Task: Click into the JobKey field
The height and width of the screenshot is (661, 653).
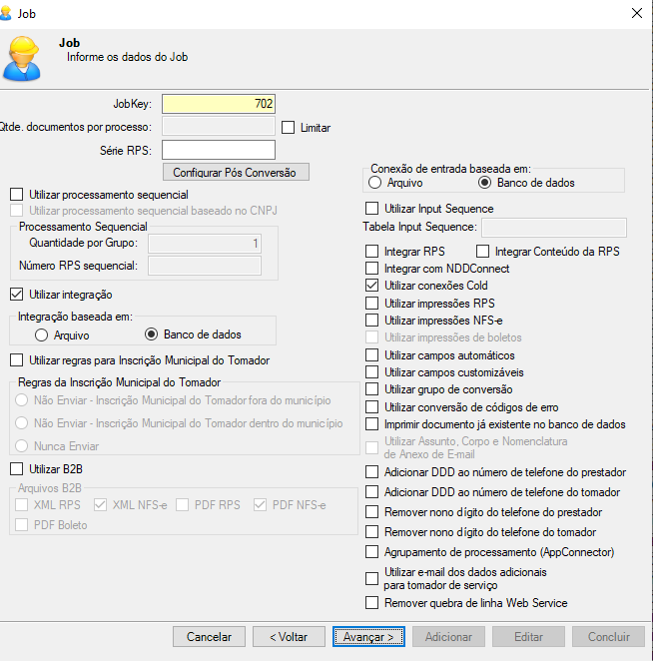Action: click(x=218, y=103)
